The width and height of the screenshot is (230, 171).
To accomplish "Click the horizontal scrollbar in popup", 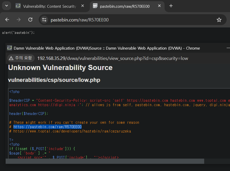I will click(x=105, y=161).
